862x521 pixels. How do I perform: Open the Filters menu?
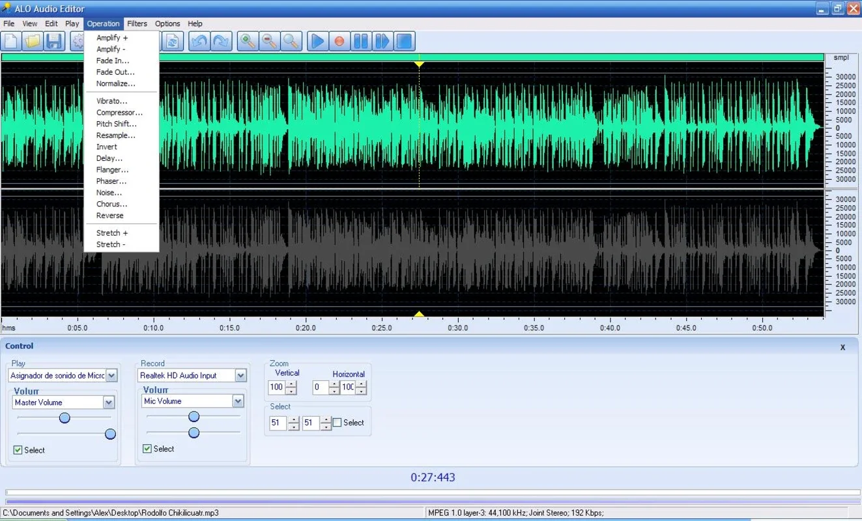point(137,23)
